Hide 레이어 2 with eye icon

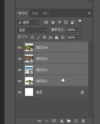[20, 70]
